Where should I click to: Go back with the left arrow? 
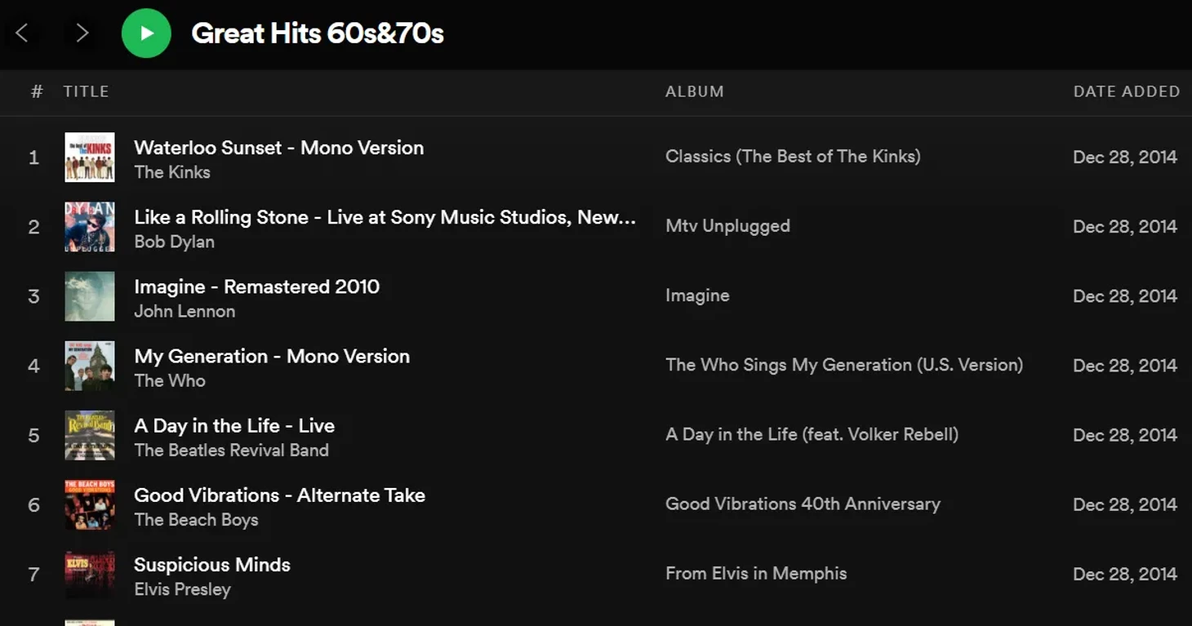(22, 33)
